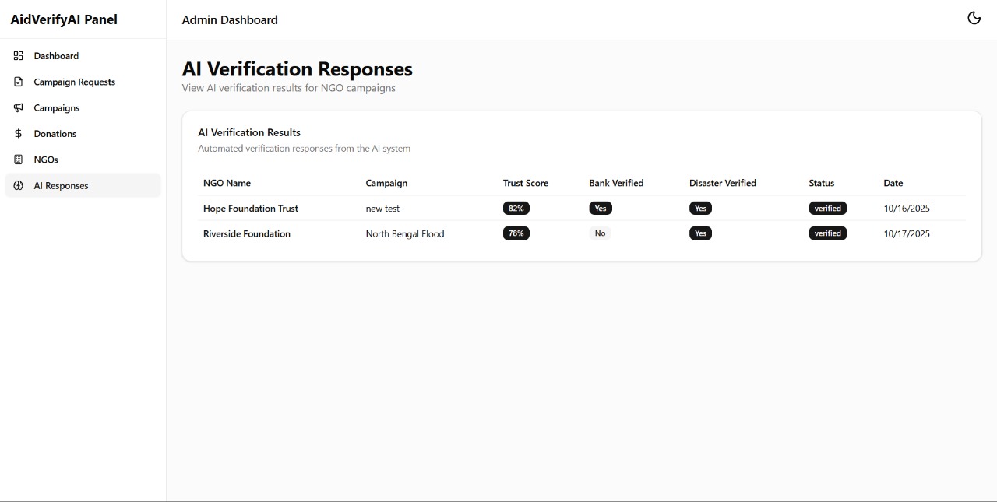Click the Disaster Verified column header
The width and height of the screenshot is (997, 502).
click(723, 183)
